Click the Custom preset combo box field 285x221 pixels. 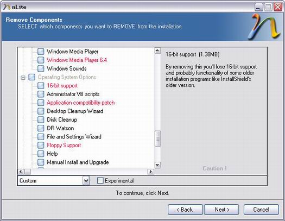tap(53, 181)
